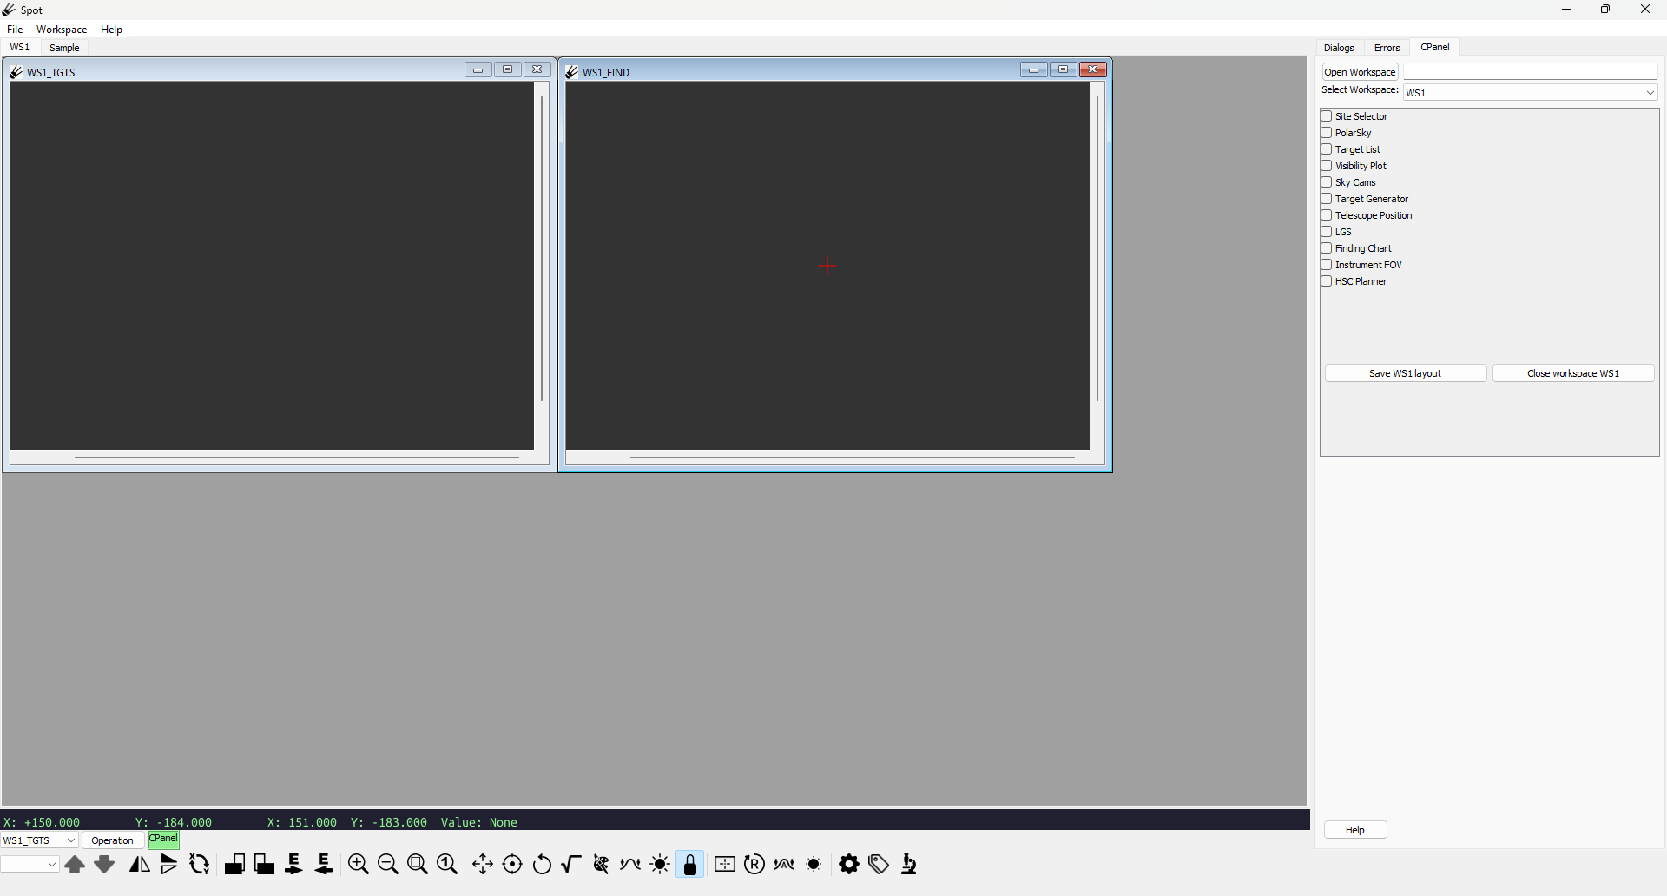
Task: Click the small sun cut levels icon
Action: tap(814, 865)
